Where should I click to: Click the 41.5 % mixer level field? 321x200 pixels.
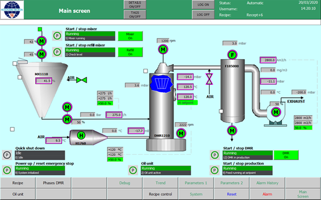tap(44, 81)
